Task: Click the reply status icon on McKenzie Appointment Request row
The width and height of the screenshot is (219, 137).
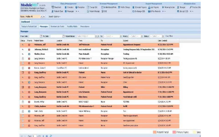Action: click(x=23, y=45)
